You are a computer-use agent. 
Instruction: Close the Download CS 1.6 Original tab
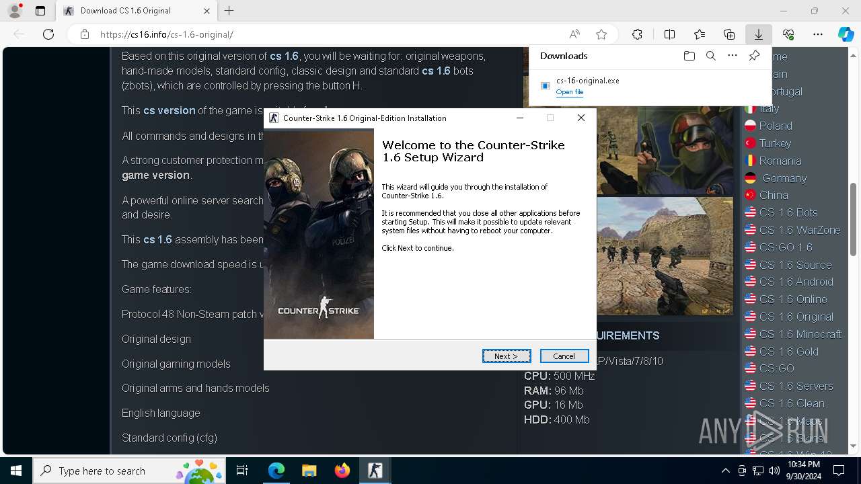tap(207, 11)
